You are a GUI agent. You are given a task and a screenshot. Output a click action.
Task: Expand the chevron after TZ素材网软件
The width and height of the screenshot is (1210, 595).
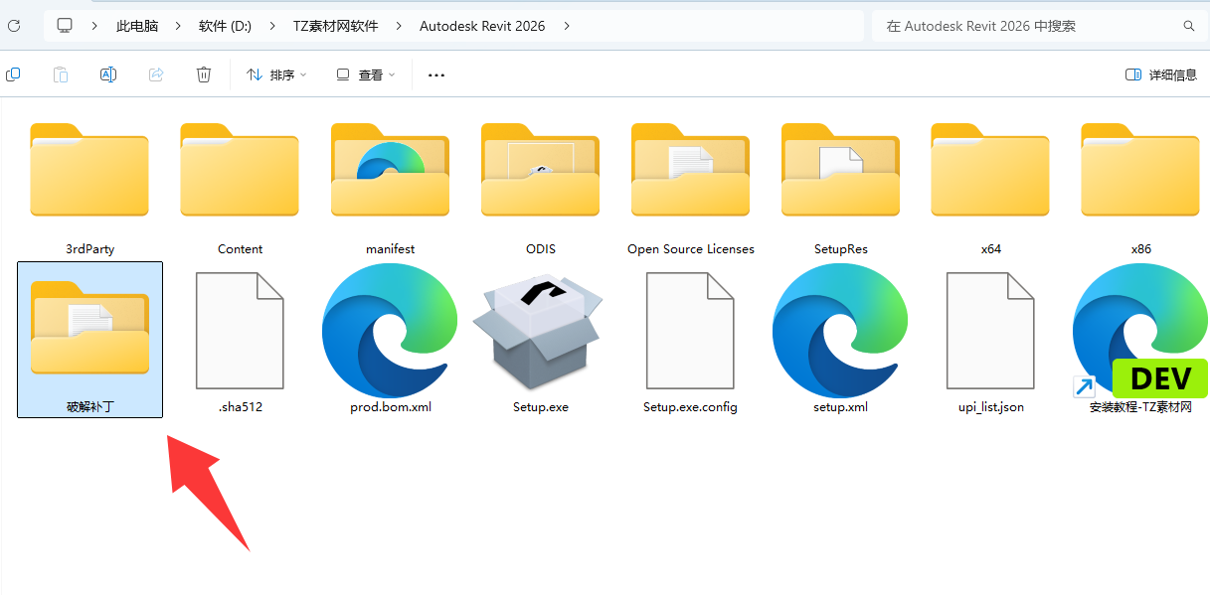pos(400,26)
